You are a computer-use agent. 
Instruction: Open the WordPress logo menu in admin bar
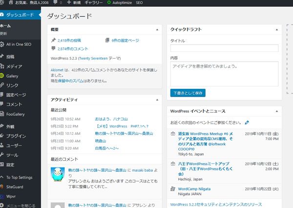[1, 2]
